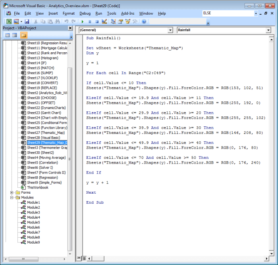Click the project pane horizontal scrollbar thumb
Screen dimensions: 278x265
coord(23,259)
